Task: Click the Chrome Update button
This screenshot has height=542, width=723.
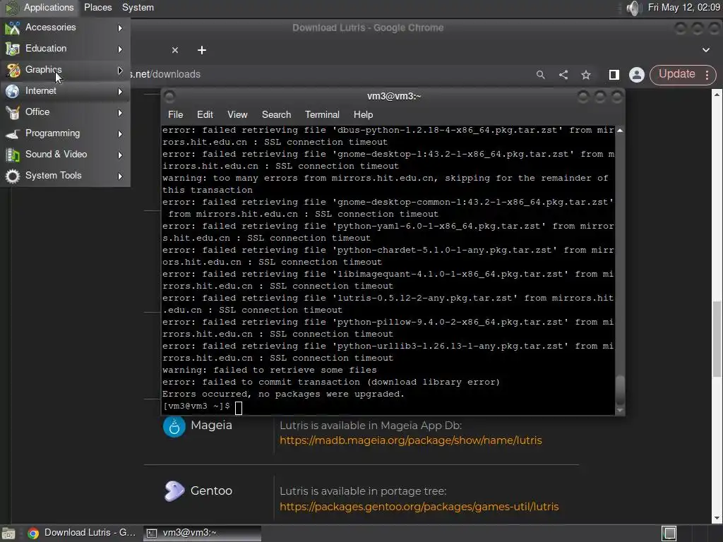Action: tap(676, 74)
